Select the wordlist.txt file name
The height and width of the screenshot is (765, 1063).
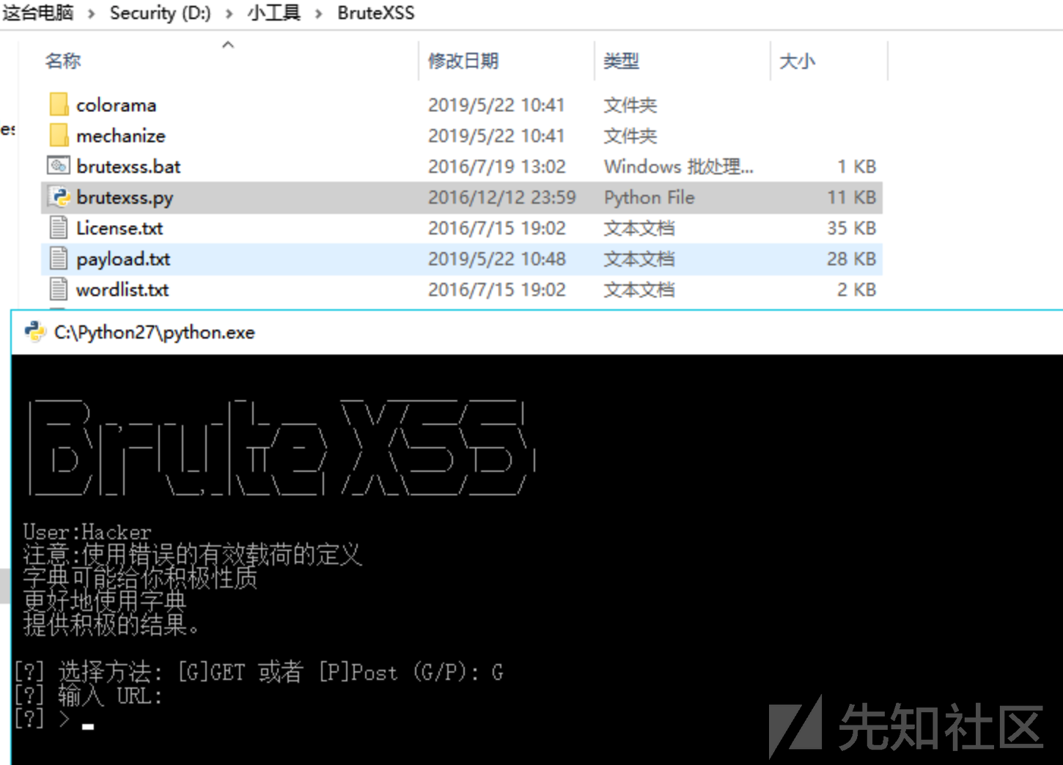click(122, 289)
